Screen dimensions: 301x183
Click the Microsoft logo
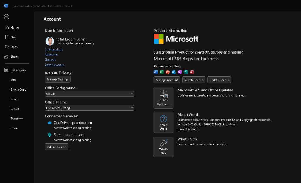click(x=176, y=39)
